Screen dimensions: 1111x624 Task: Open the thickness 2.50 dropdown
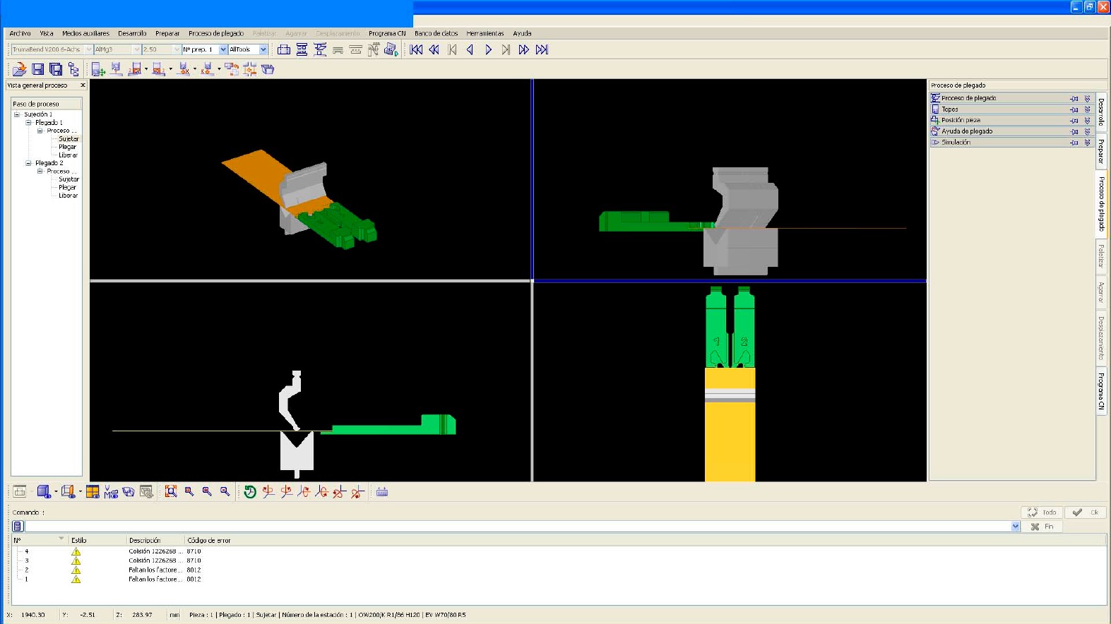point(177,49)
